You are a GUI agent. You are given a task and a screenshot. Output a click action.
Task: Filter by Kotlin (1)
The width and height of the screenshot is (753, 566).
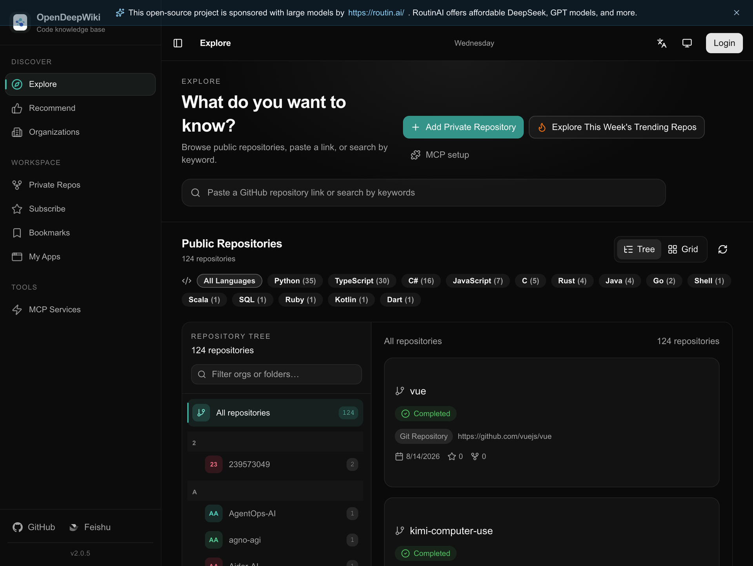(351, 299)
